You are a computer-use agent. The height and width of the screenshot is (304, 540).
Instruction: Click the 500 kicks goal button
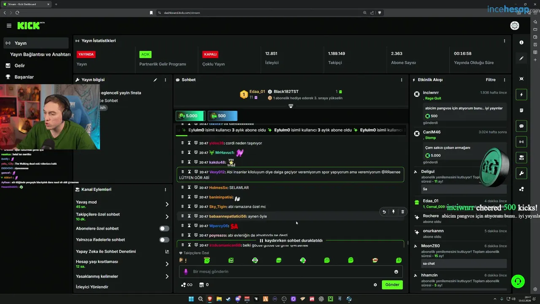point(222,116)
